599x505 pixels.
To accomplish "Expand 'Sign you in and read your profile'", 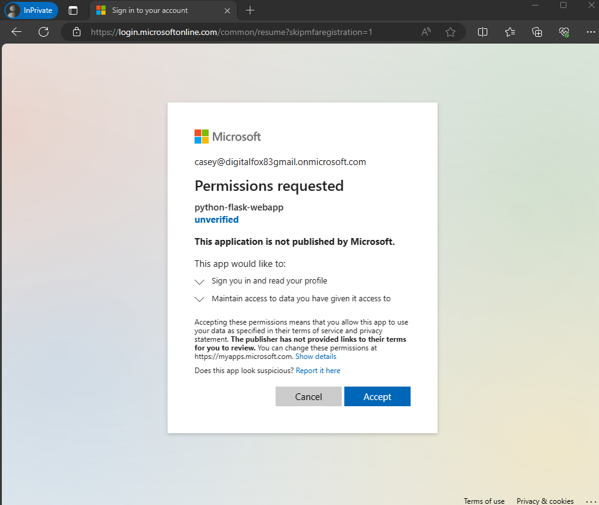I will pyautogui.click(x=199, y=282).
